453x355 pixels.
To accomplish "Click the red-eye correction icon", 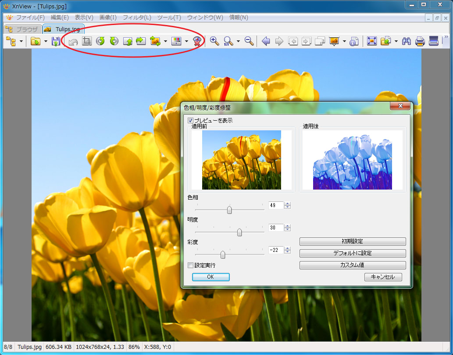I will click(198, 41).
